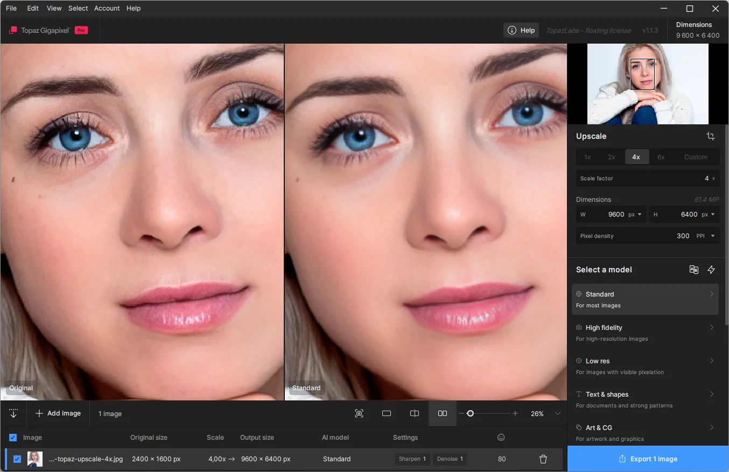Open the Pixel density PPI dropdown
Viewport: 729px width, 472px height.
click(707, 236)
